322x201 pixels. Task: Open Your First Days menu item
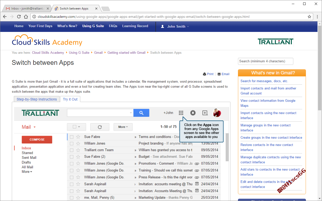point(40,26)
